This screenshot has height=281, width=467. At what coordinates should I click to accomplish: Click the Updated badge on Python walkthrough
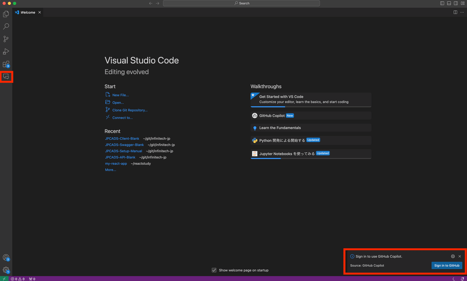[x=313, y=140]
